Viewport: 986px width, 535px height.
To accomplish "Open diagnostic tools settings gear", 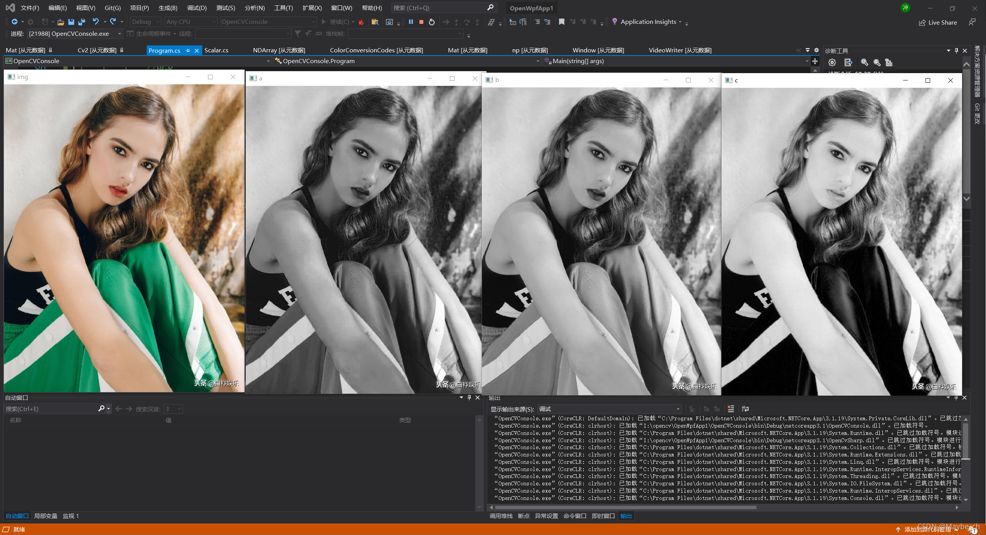I will (x=832, y=62).
